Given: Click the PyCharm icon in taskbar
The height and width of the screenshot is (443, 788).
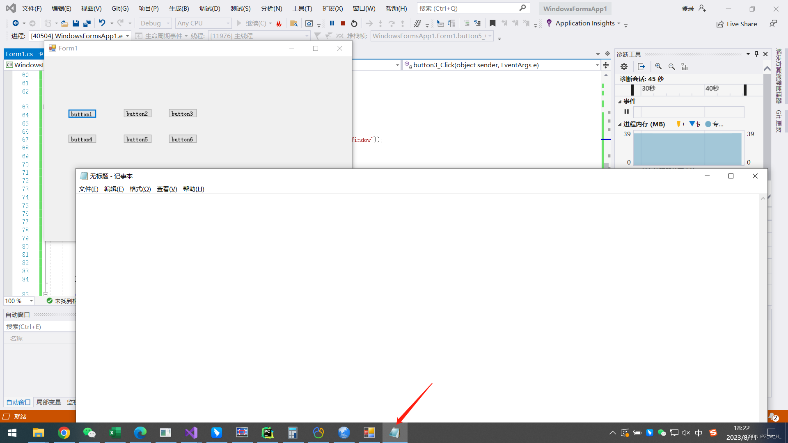Looking at the screenshot, I should pos(268,433).
